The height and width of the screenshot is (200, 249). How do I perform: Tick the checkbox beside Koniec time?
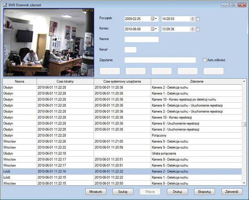[198, 29]
